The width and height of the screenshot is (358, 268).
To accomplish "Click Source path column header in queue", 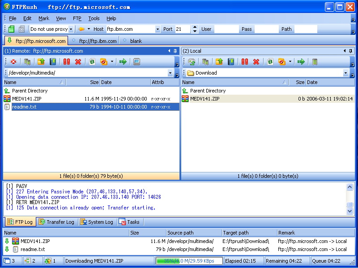I will [x=194, y=233].
